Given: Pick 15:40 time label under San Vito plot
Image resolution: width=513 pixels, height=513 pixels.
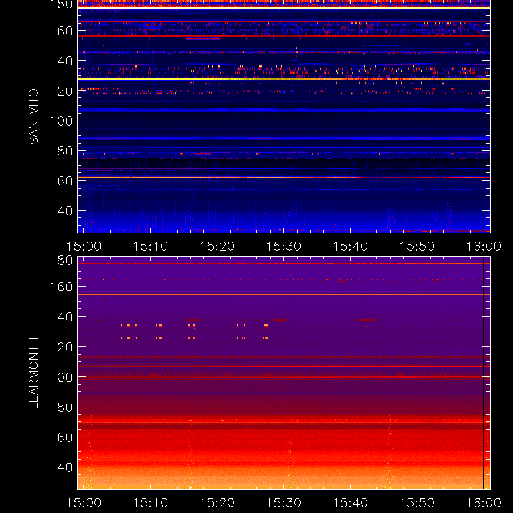Looking at the screenshot, I should [350, 246].
